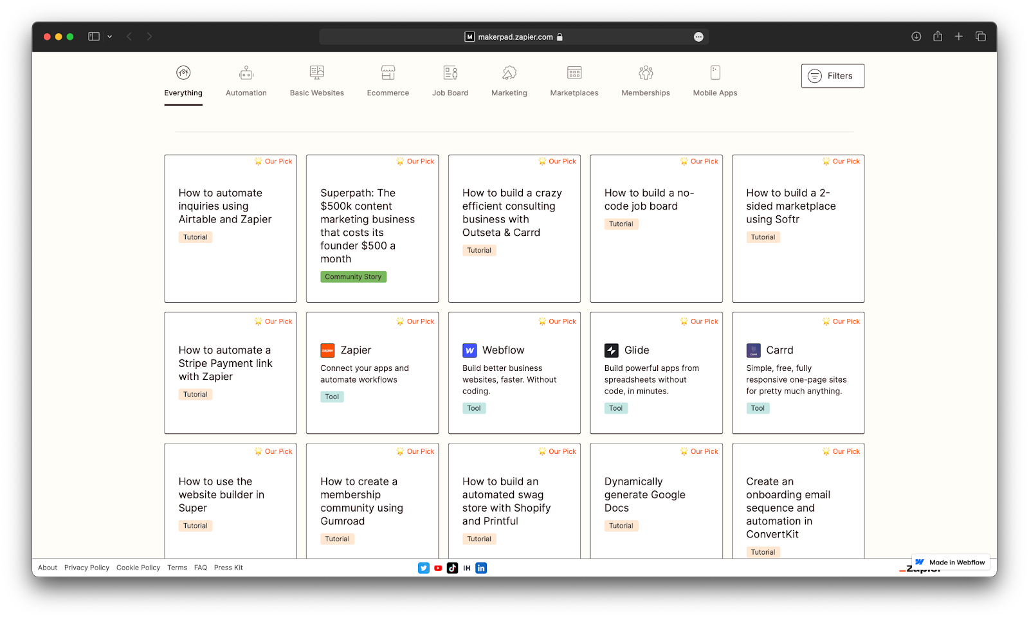
Task: Open the Glide tool card title
Action: (637, 350)
